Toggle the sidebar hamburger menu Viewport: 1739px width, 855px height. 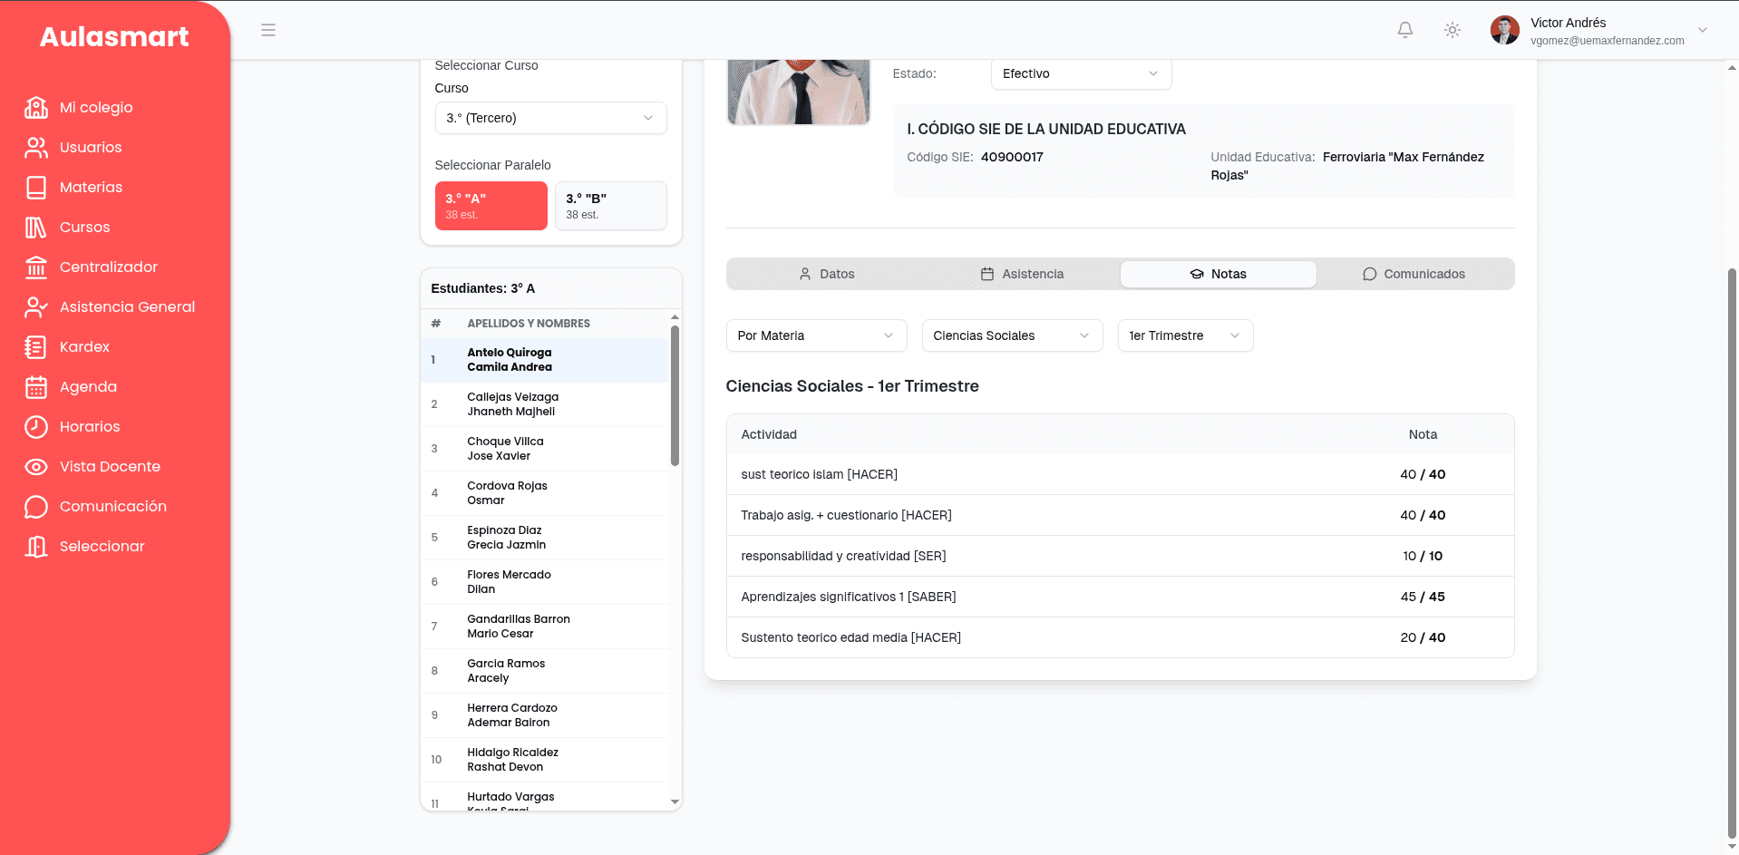point(268,30)
